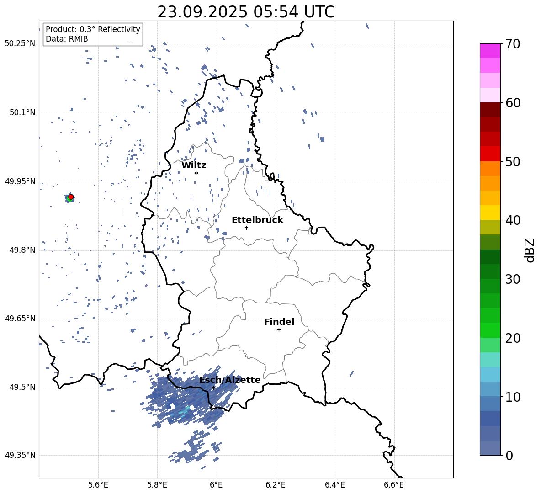Click the 6.6°E longitude tick label

click(394, 485)
